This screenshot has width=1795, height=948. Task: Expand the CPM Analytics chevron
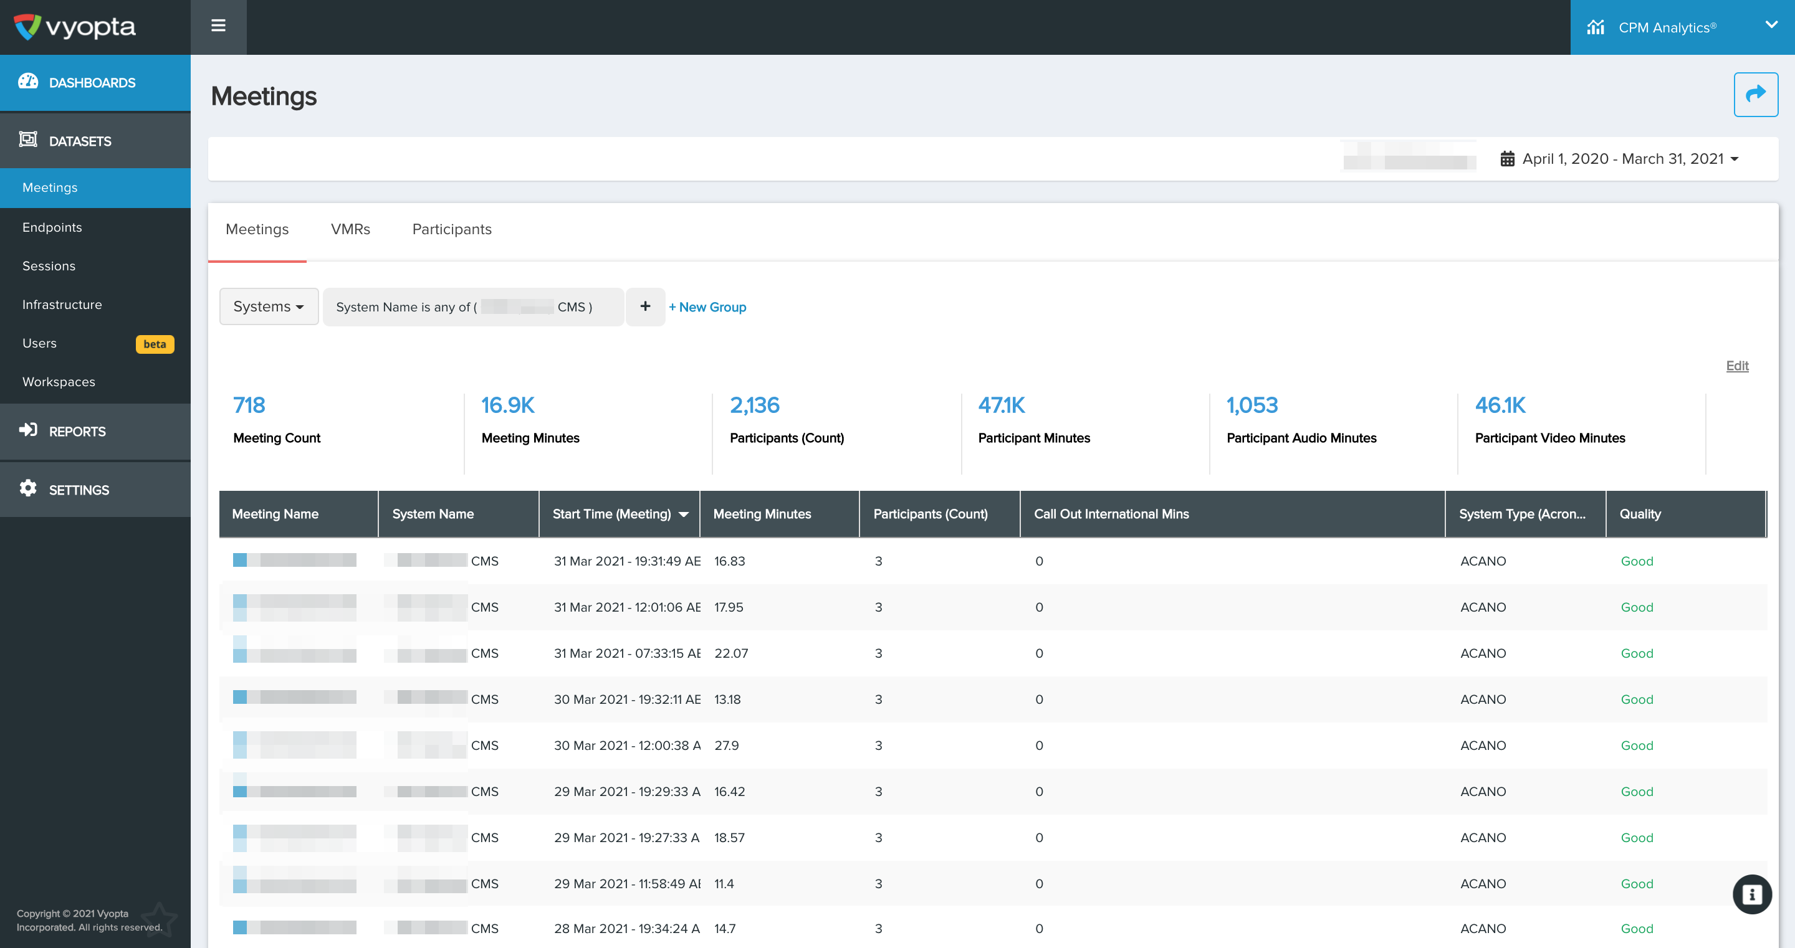point(1771,25)
